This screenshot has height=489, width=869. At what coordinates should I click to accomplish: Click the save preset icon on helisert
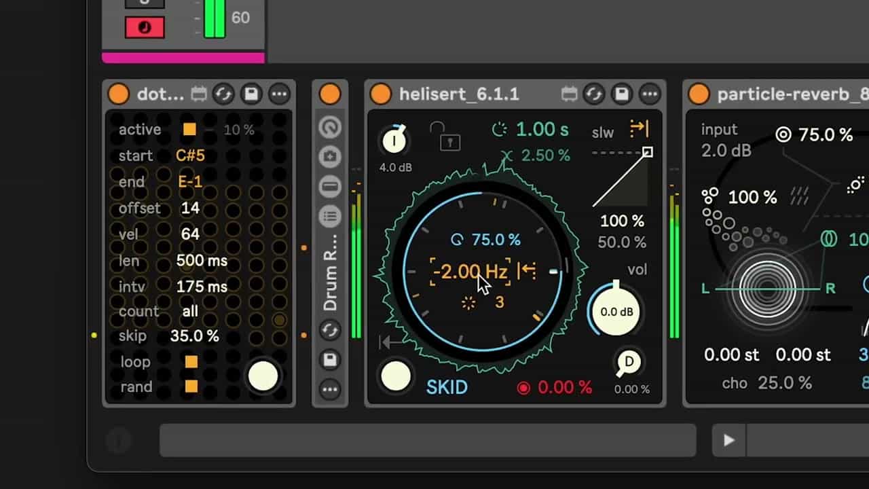coord(622,94)
